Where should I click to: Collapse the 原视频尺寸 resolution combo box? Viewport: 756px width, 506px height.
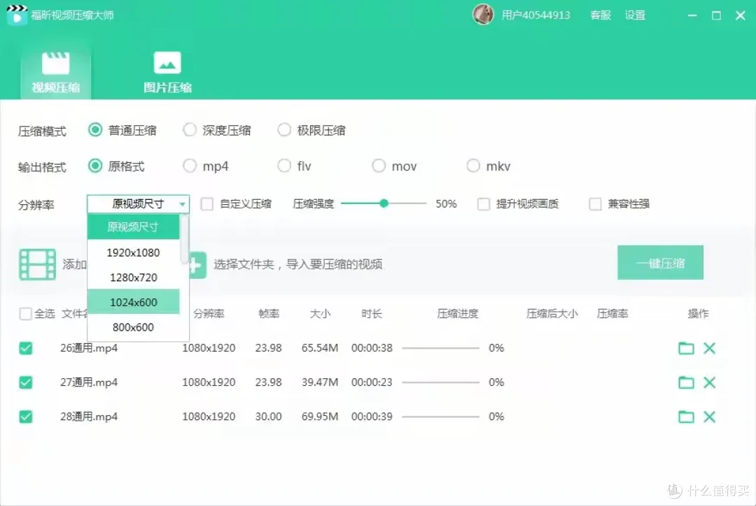coord(138,203)
